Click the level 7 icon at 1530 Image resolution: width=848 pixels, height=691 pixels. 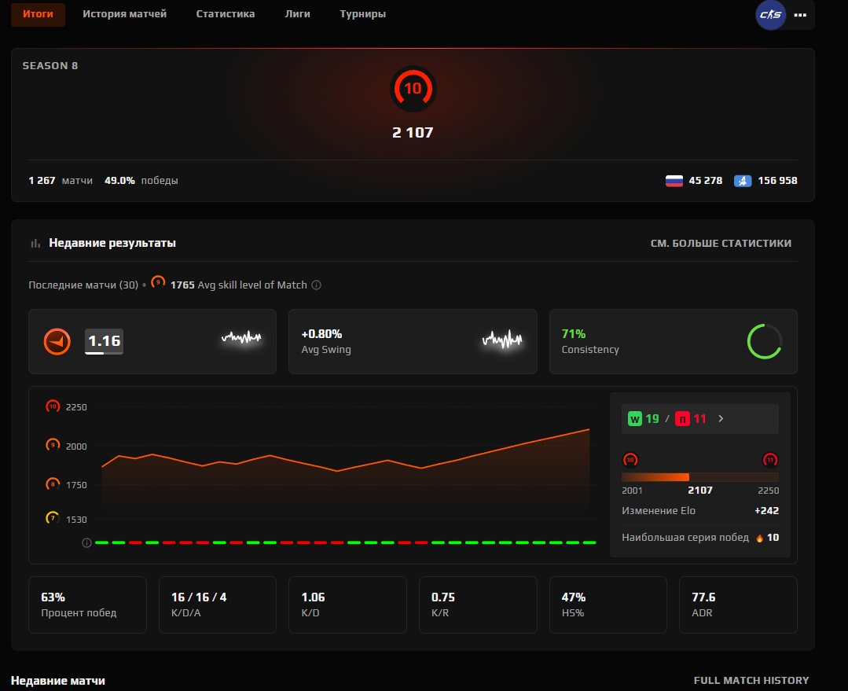[53, 518]
